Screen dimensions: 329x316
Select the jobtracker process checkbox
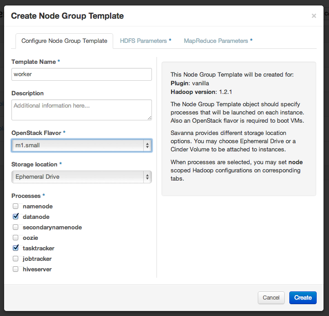click(16, 259)
